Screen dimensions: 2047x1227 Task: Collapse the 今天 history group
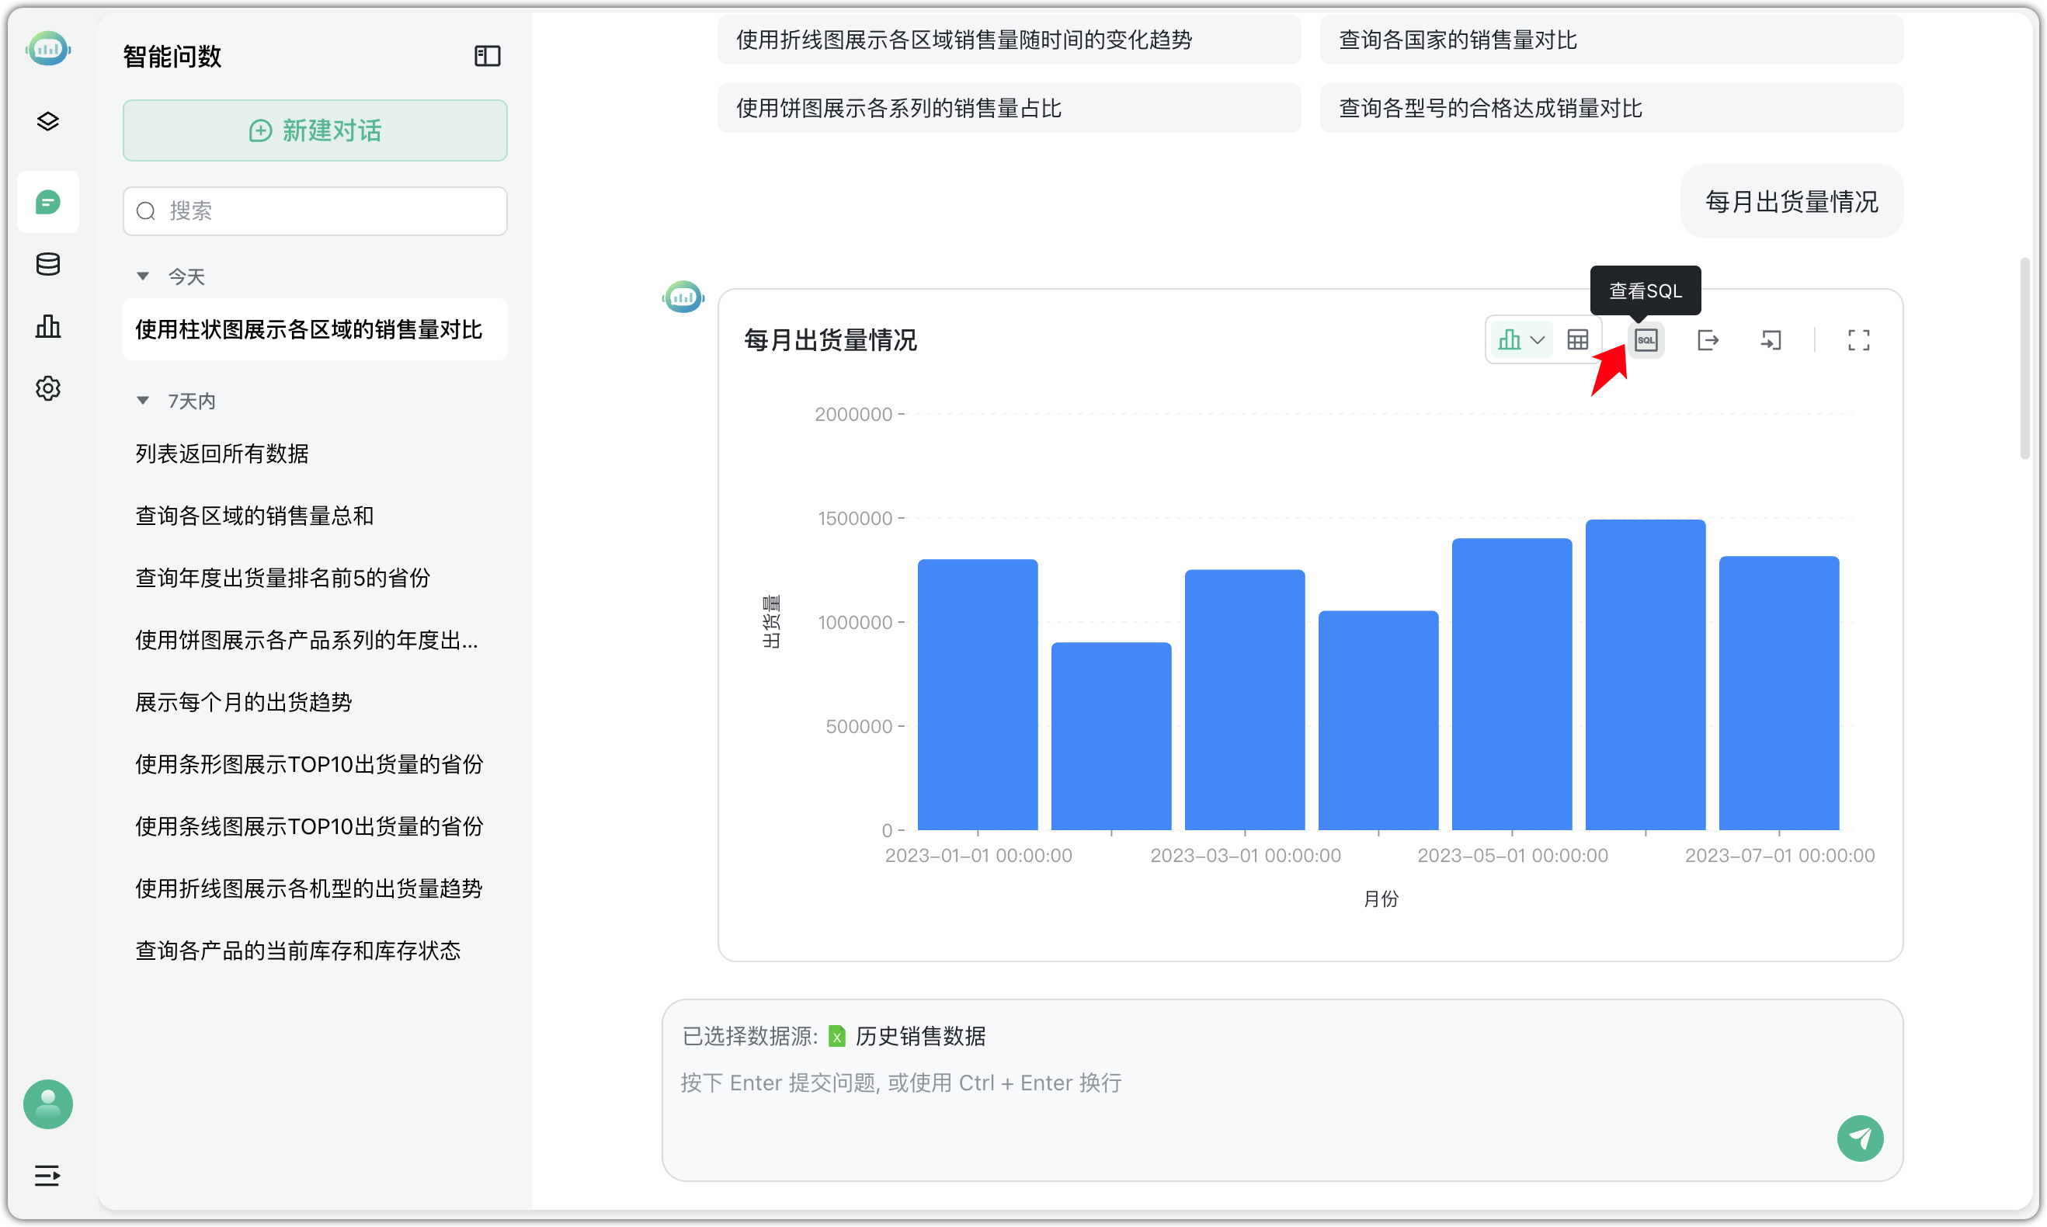(x=144, y=276)
